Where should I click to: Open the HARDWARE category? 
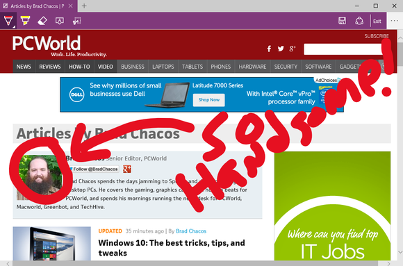[x=252, y=67]
